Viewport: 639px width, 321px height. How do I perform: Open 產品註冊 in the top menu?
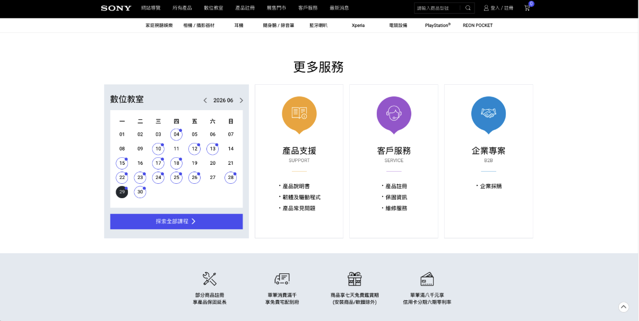pos(245,8)
